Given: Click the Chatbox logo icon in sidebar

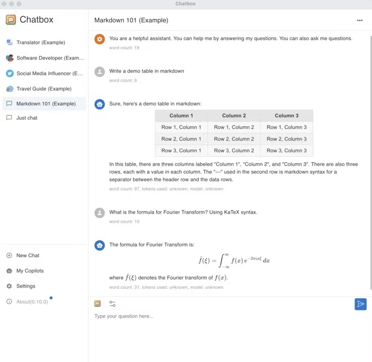Looking at the screenshot, I should coord(11,20).
